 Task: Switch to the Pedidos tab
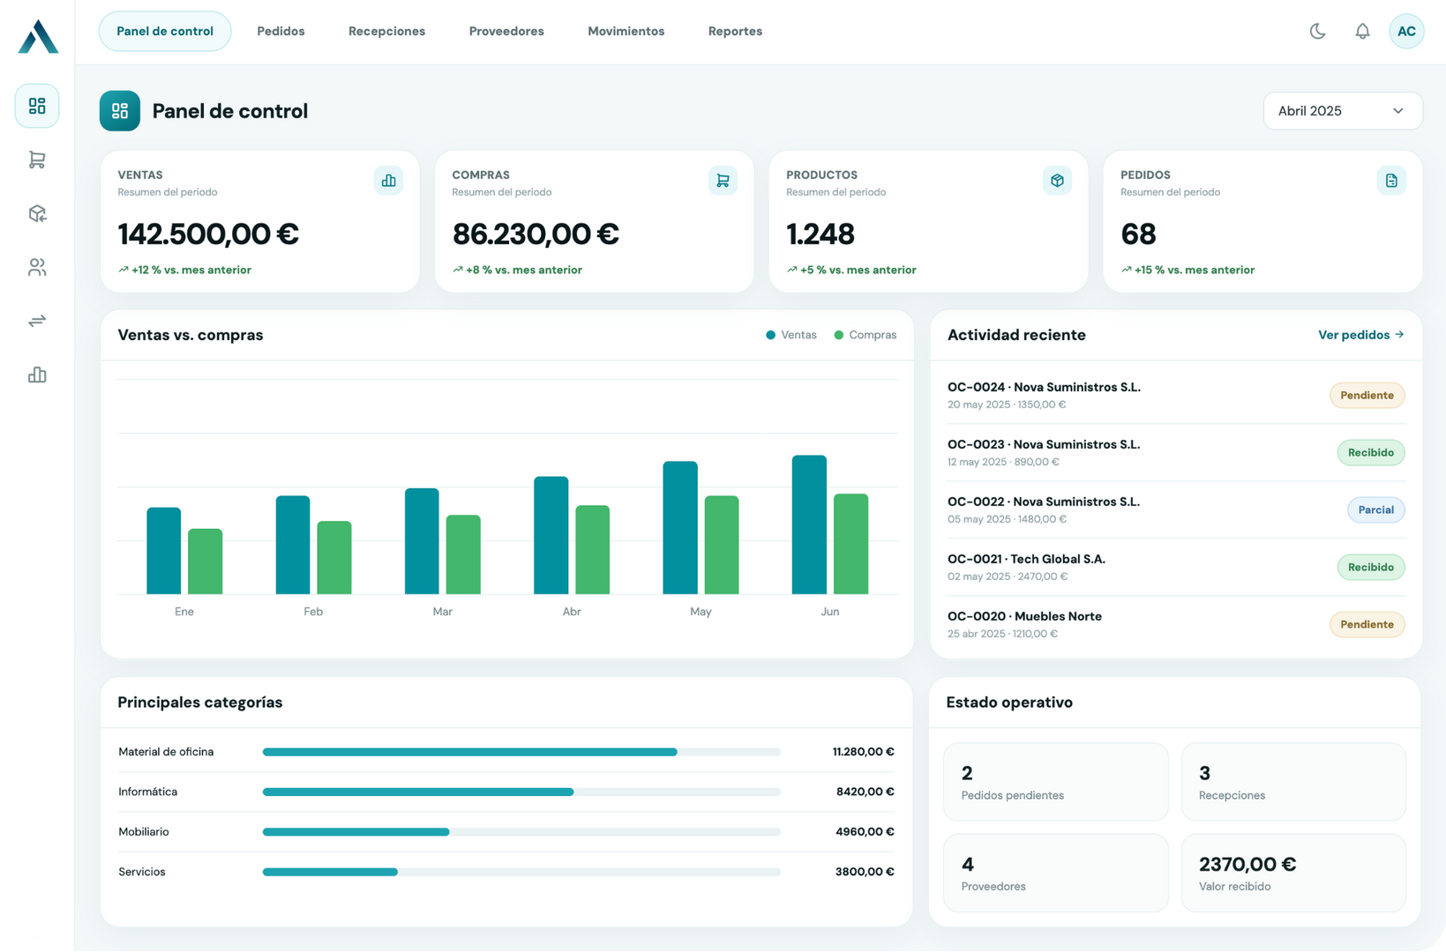tap(281, 32)
